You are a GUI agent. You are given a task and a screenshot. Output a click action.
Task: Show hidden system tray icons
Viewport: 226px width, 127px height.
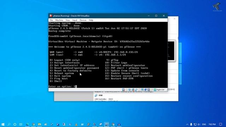187,124
